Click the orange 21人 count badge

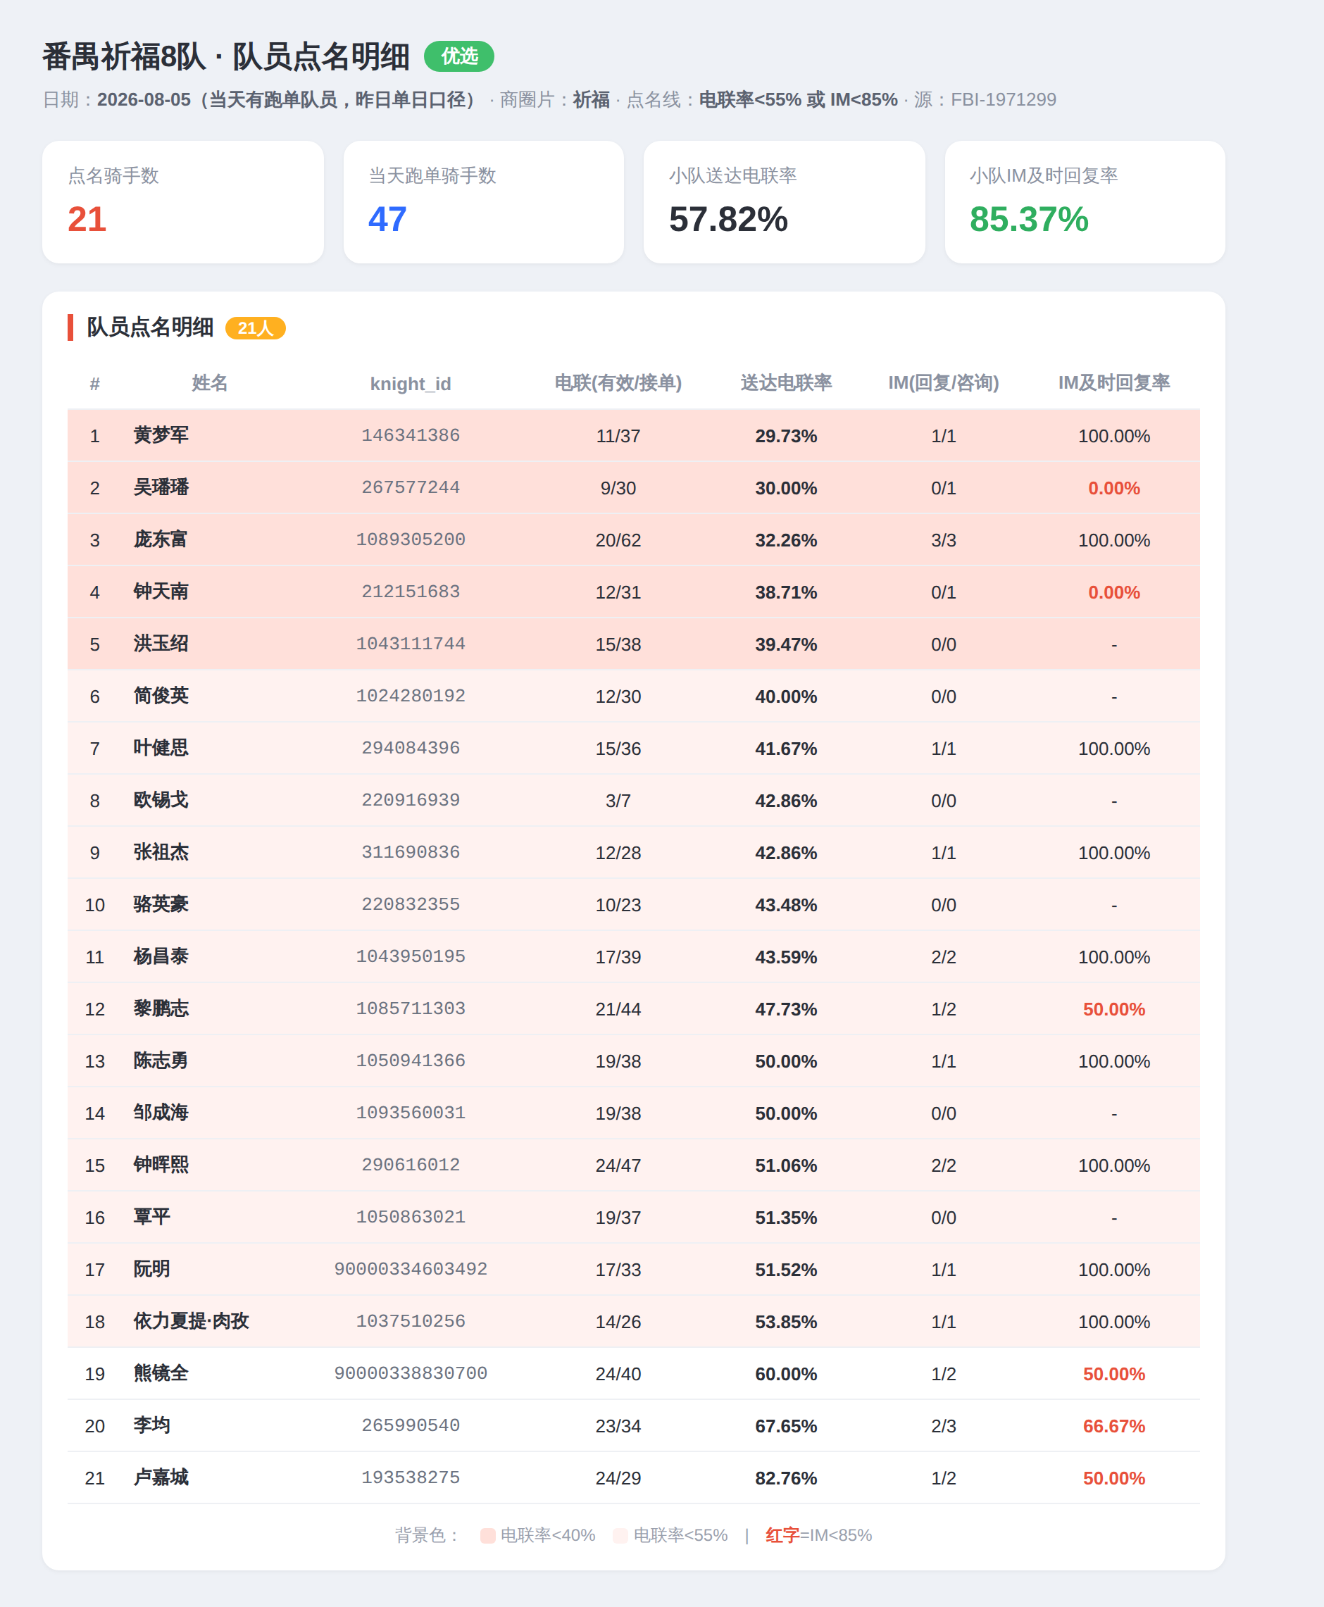256,328
